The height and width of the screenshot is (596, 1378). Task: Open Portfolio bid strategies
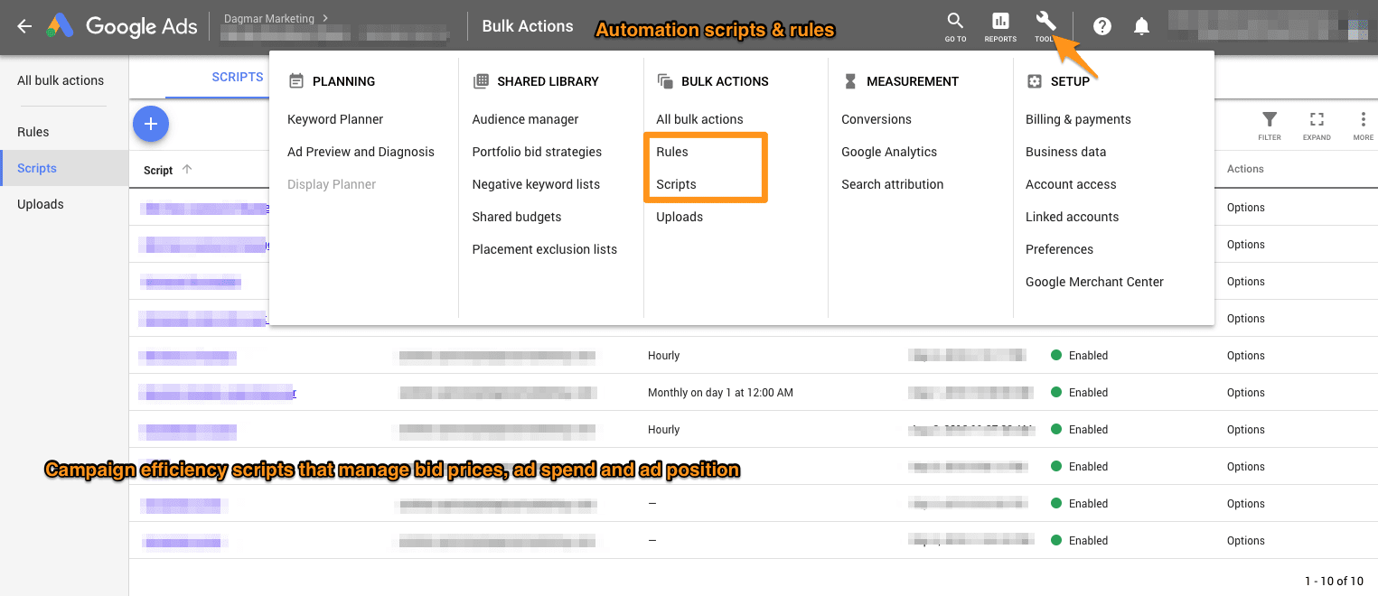(x=537, y=152)
